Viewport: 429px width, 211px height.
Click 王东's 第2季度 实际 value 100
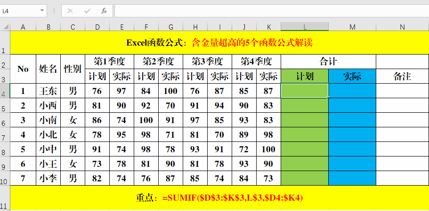(x=170, y=91)
